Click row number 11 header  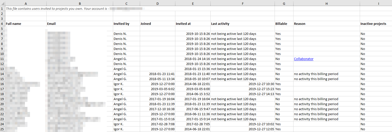coord(2,59)
